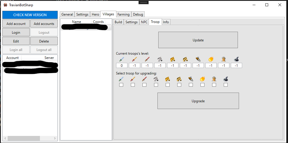The width and height of the screenshot is (288, 143).
Task: Enable the checkbox under the wizard hat troop
Action: point(226,85)
